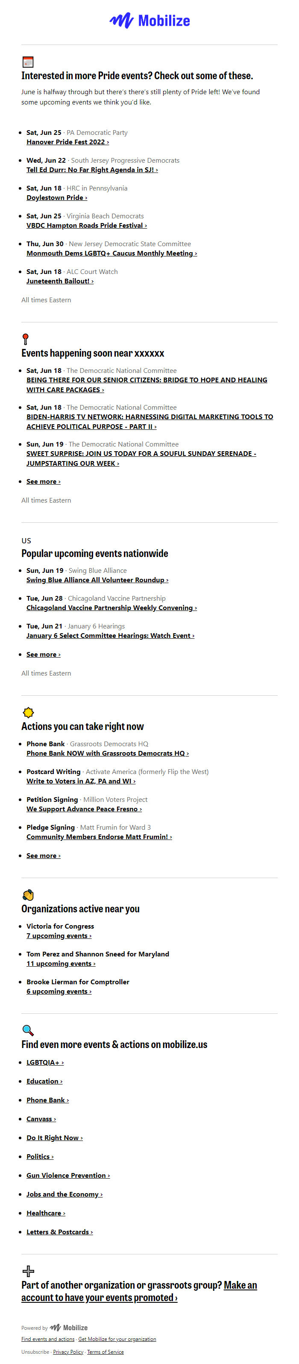See more actions you can take
The height and width of the screenshot is (1364, 299).
[43, 856]
